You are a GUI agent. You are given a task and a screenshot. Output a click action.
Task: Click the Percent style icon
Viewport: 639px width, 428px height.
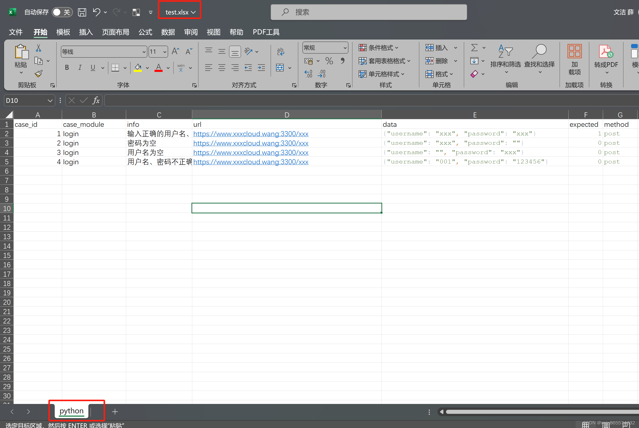coord(329,61)
